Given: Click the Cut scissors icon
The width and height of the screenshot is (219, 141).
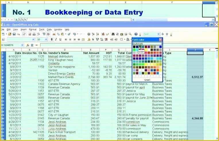Looking at the screenshot, I should click(54, 34).
